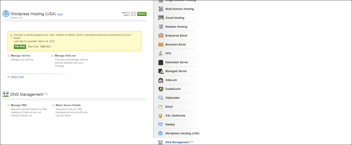This screenshot has width=352, height=145.
Task: Expand the Name Server Details arrow
Action: 53,105
